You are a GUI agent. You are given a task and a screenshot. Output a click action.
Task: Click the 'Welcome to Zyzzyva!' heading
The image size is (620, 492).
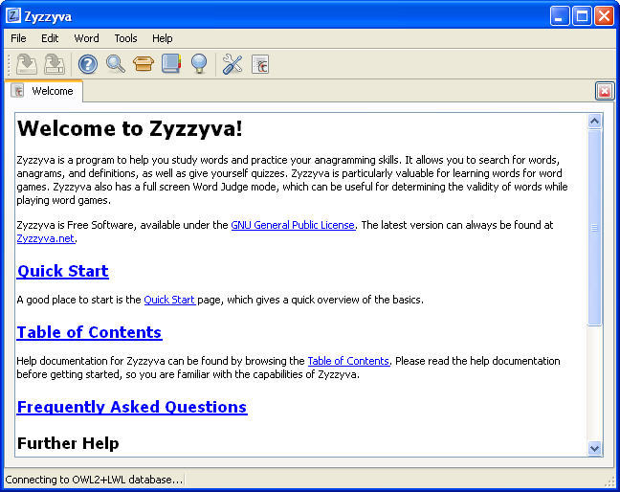pyautogui.click(x=130, y=128)
